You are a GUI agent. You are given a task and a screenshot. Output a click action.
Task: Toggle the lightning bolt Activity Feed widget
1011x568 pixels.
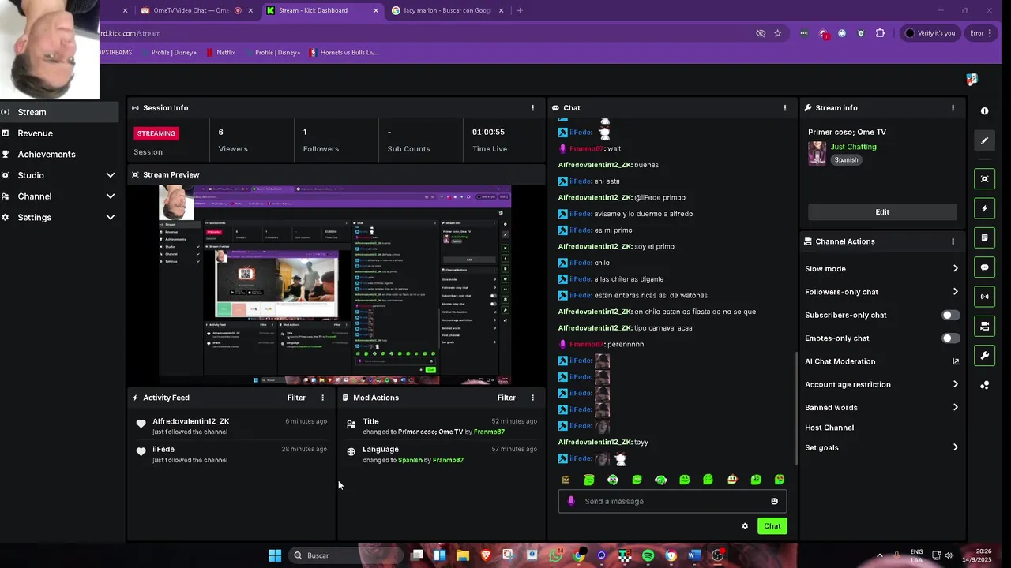click(x=984, y=208)
